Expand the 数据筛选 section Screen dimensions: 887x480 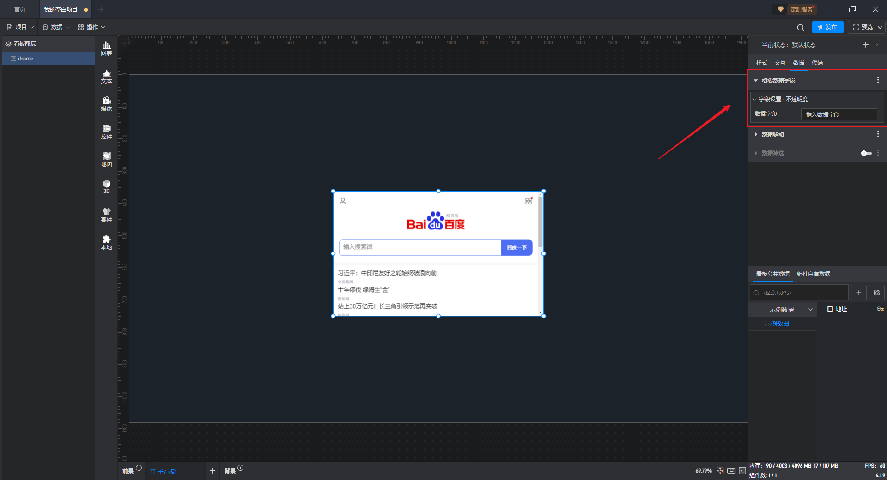756,153
